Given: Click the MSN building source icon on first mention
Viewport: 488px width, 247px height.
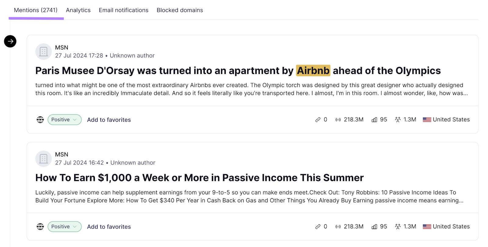Looking at the screenshot, I should coord(43,51).
